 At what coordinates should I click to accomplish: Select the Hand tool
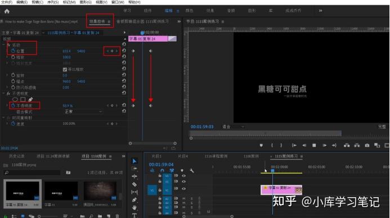click(135, 207)
